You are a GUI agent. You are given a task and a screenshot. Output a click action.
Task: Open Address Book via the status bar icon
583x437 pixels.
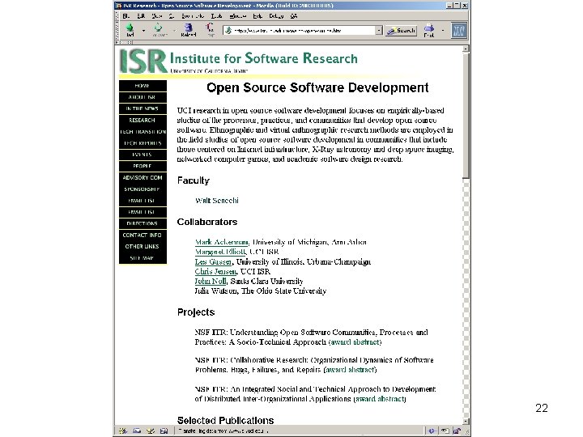click(x=164, y=431)
